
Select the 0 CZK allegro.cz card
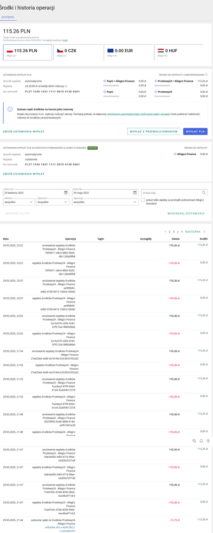click(77, 52)
